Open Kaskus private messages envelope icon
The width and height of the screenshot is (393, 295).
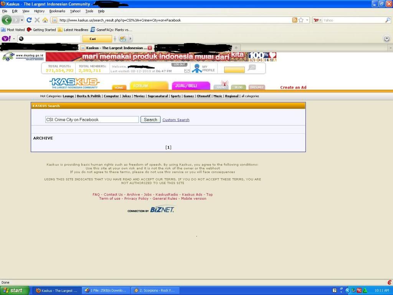[x=187, y=71]
